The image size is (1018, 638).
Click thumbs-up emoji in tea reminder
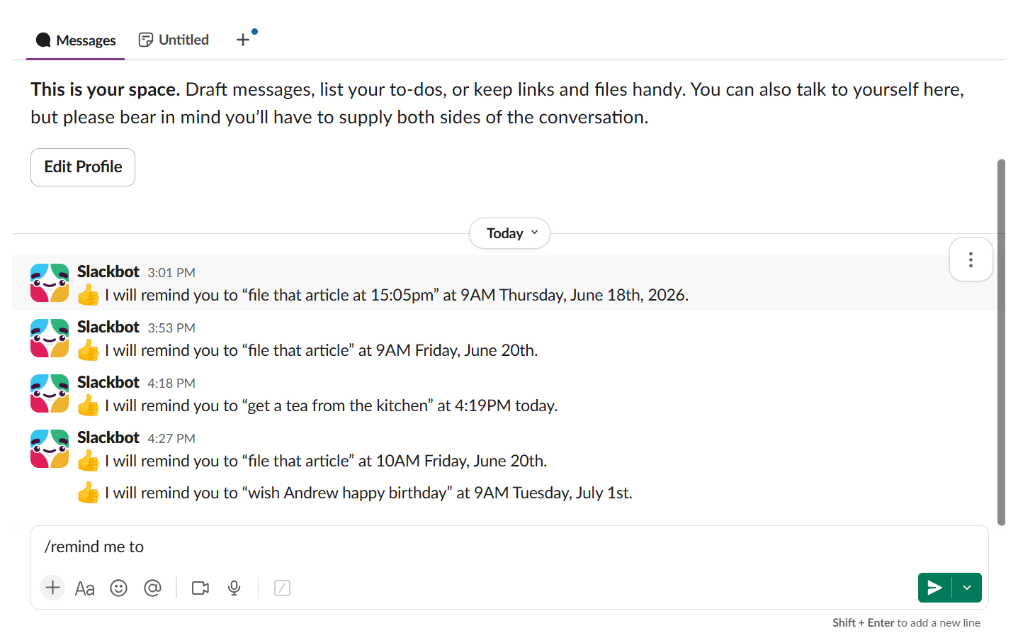89,405
